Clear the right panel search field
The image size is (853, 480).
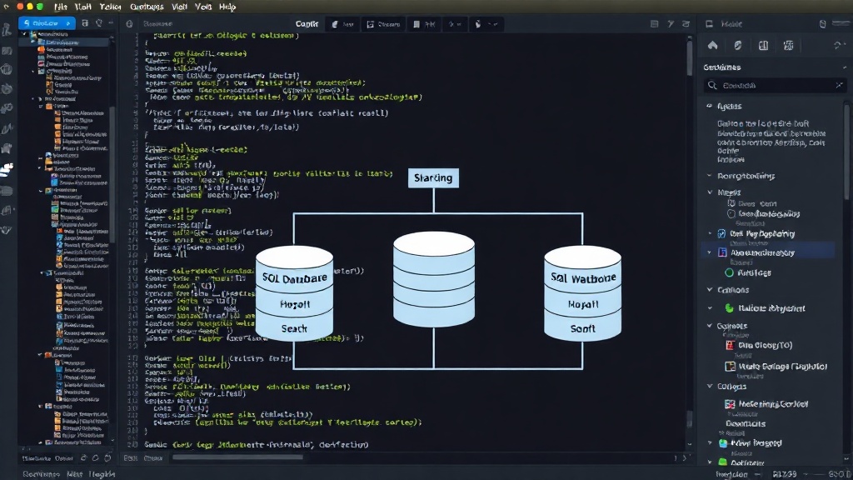click(839, 86)
